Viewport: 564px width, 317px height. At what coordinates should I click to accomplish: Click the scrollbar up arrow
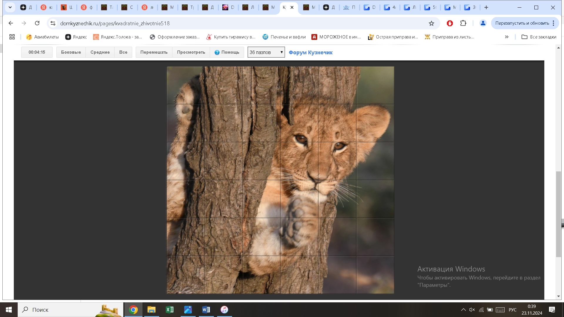tap(558, 48)
